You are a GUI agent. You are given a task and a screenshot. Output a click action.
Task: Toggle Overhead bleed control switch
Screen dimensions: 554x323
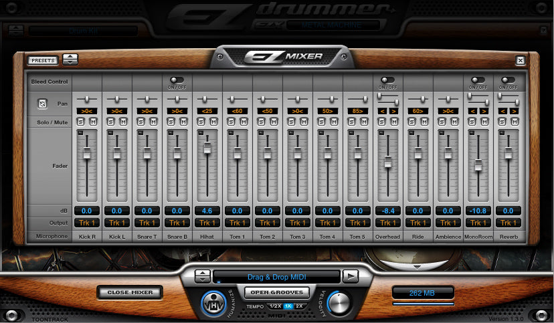pyautogui.click(x=387, y=80)
